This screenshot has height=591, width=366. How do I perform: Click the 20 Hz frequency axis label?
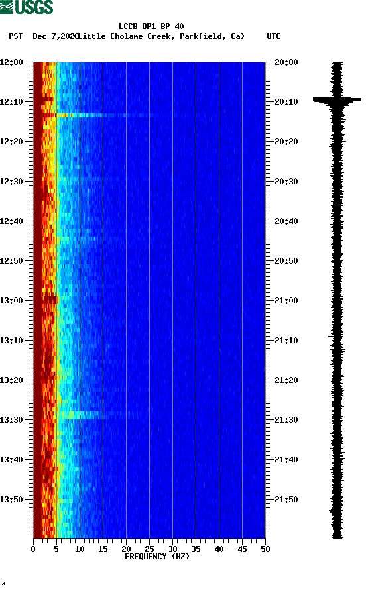126,549
